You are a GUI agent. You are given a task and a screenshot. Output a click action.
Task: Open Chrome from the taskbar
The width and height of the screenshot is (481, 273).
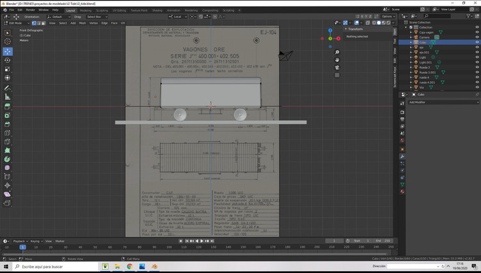(x=130, y=267)
